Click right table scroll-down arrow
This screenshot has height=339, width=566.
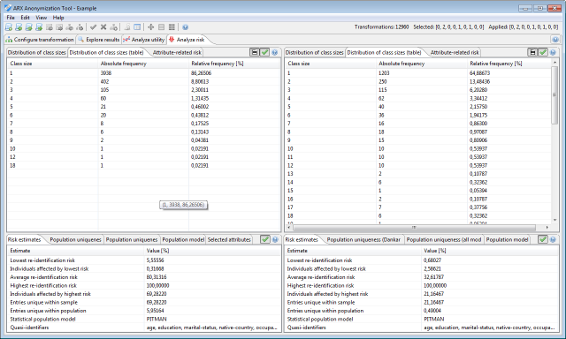555,220
